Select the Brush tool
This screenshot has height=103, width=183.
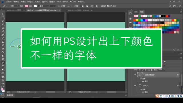coord(3,38)
